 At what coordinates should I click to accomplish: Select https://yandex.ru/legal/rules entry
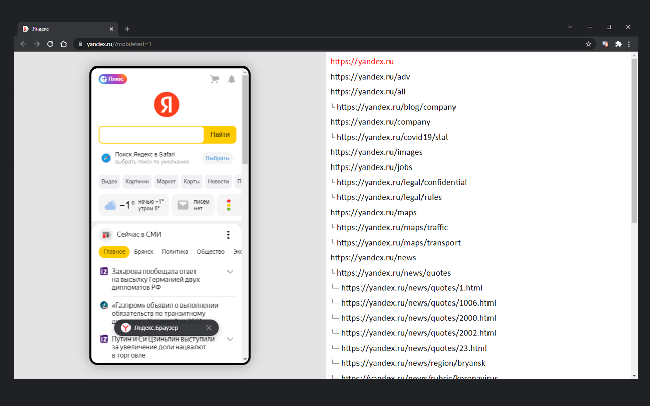tap(389, 197)
